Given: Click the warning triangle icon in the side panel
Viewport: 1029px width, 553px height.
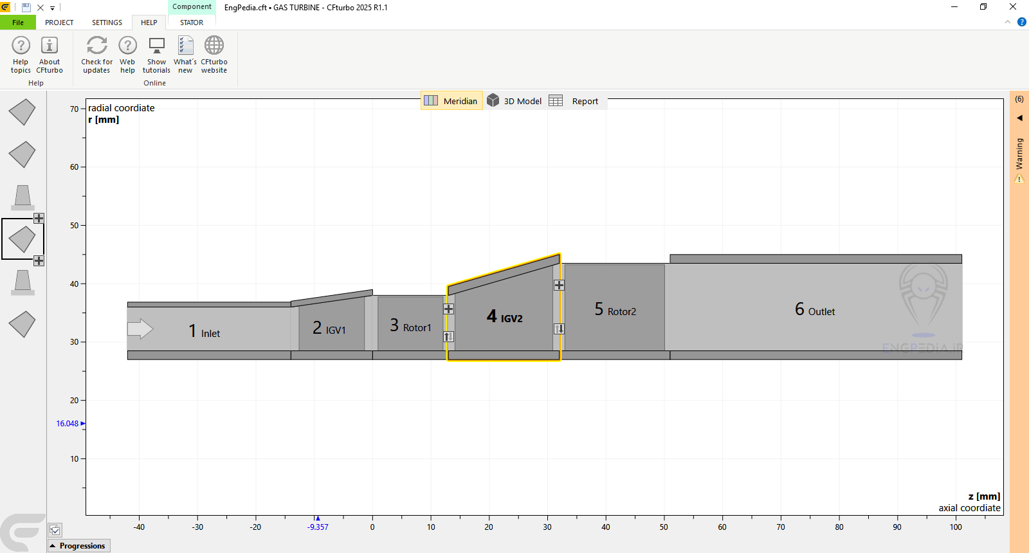Looking at the screenshot, I should click(1019, 179).
